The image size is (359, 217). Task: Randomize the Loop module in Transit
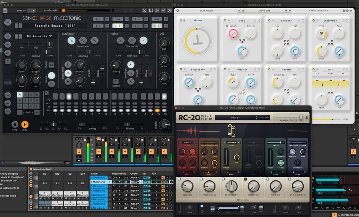259,20
